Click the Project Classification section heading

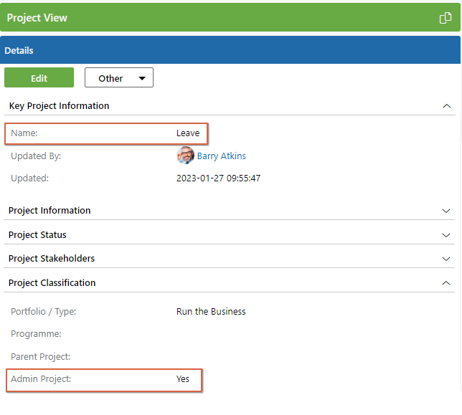coord(52,283)
